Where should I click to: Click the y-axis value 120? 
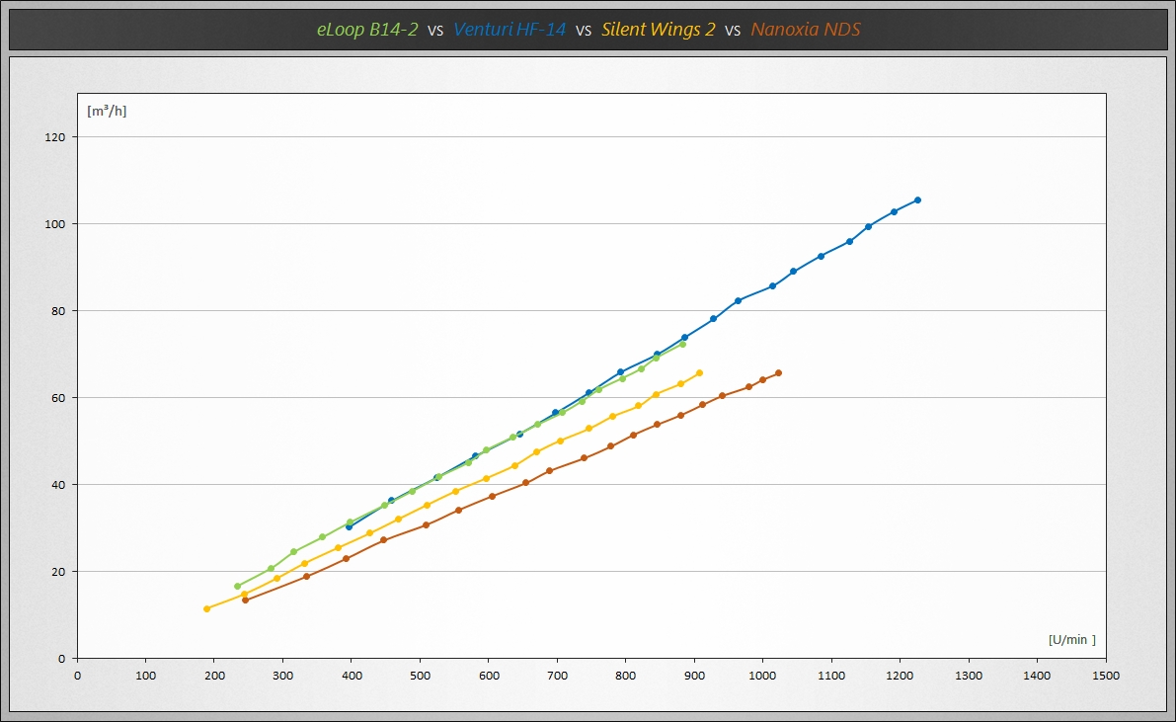pos(54,137)
